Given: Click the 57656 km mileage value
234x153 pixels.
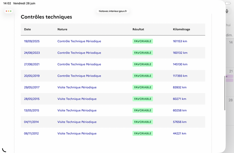Looking at the screenshot, I should click(x=180, y=122).
